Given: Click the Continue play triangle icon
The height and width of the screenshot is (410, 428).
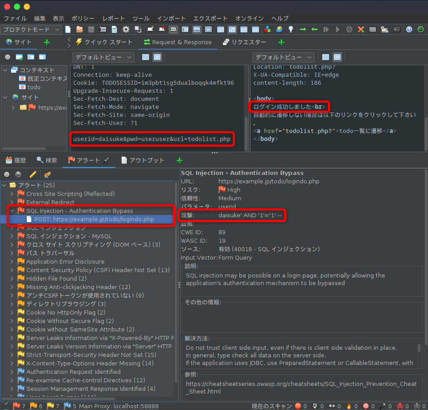Looking at the screenshot, I should pos(338,29).
